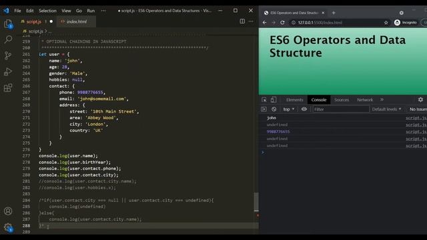
Task: Open script.js link beside john output
Action: (416, 118)
